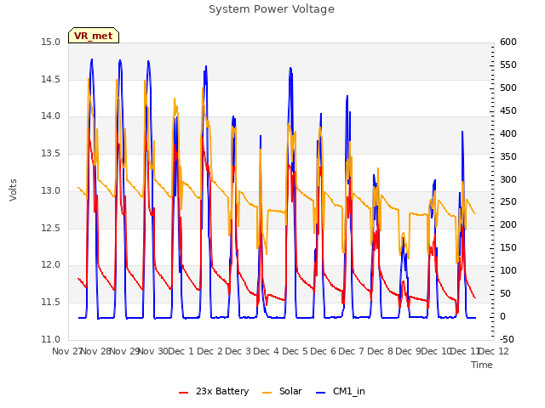545x408 pixels.
Task: Toggle the CM1_in legend entry
Action: (341, 391)
